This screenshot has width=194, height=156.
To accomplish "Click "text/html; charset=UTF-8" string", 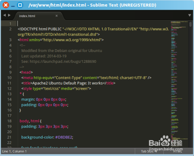I will [123, 78].
